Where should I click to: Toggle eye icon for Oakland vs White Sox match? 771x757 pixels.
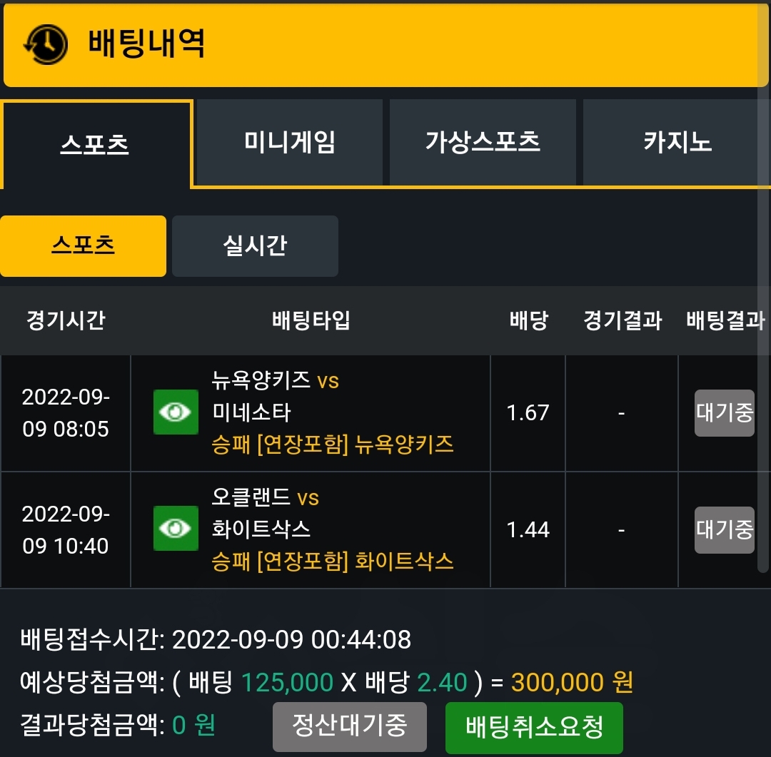[176, 529]
